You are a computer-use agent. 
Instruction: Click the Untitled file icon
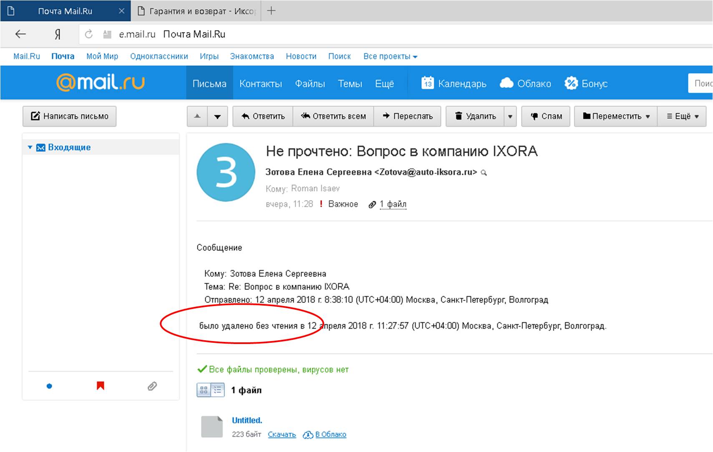[212, 427]
